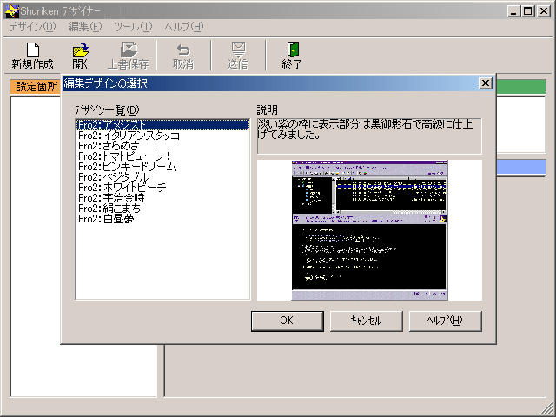Open the 編集(E) menu
The width and height of the screenshot is (556, 417).
[x=85, y=27]
